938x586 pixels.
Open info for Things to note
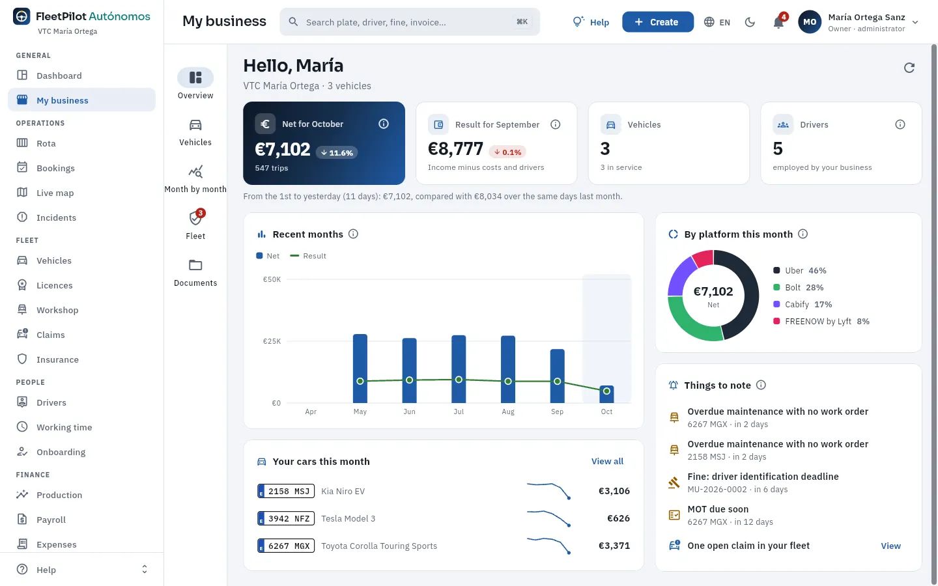pyautogui.click(x=761, y=385)
